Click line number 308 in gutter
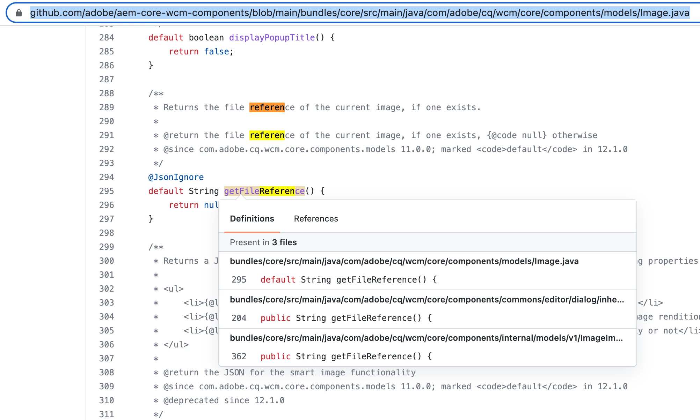 pos(107,373)
